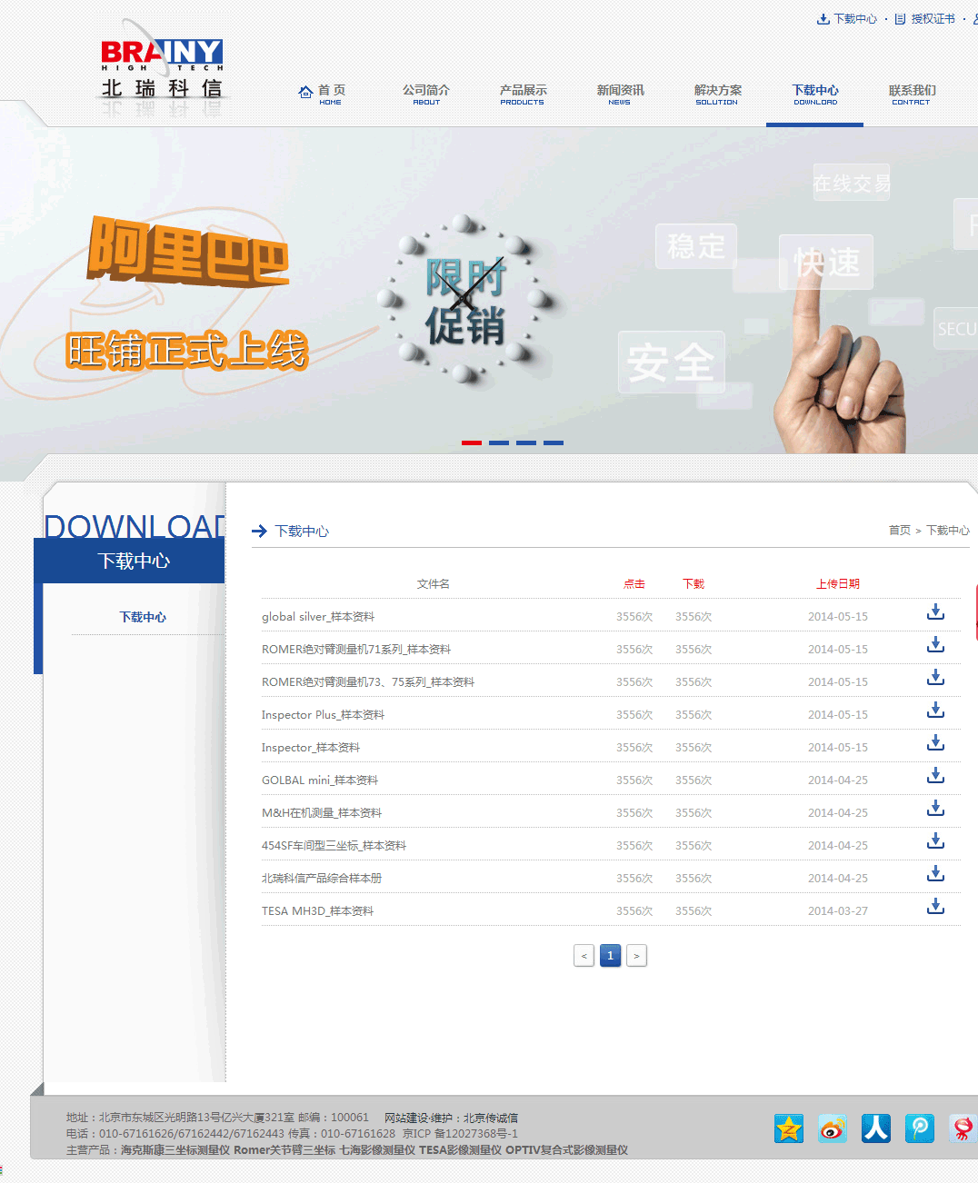Image resolution: width=978 pixels, height=1183 pixels.
Task: Download M&H在机测量 sample file
Action: 935,809
